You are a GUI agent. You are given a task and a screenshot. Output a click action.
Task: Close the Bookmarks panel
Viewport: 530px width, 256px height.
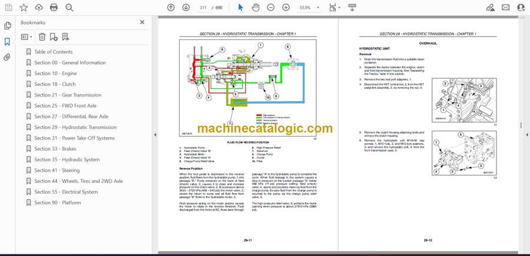pos(142,22)
